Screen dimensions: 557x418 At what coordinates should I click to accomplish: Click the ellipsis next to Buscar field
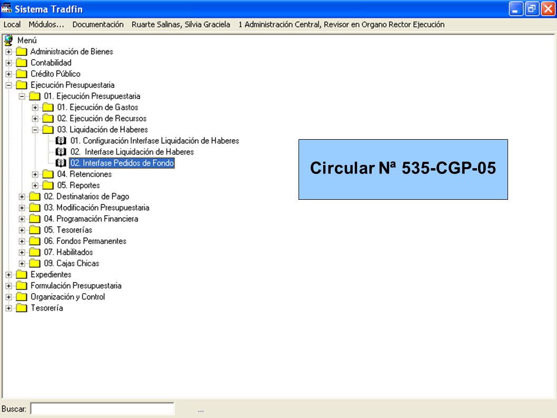201,410
